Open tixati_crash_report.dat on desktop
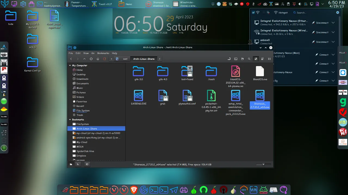The width and height of the screenshot is (348, 195). pos(54,19)
